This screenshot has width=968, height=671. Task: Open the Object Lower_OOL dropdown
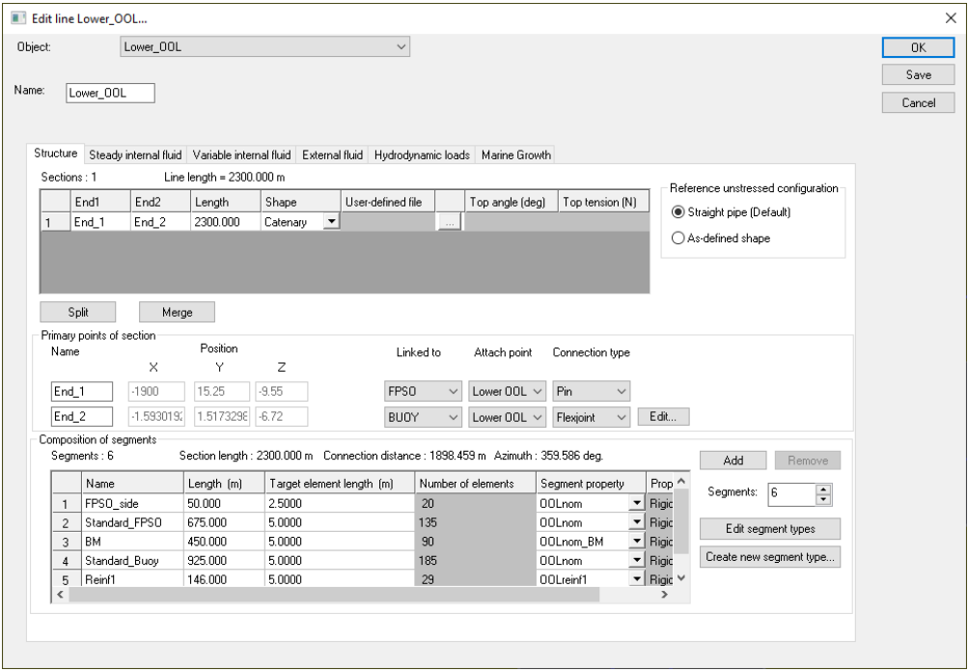pyautogui.click(x=265, y=46)
